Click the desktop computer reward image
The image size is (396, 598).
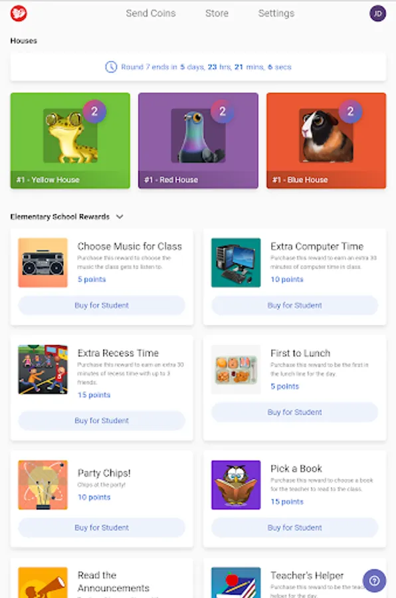[x=236, y=262]
